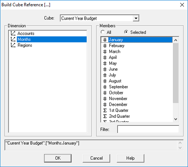Click into the Filter text field
This screenshot has height=167, width=188.
148,129
